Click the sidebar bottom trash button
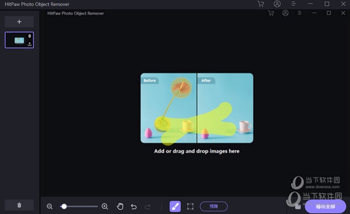Image resolution: width=350 pixels, height=214 pixels. [x=19, y=205]
